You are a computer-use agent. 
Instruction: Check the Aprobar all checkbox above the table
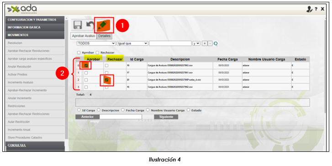pos(79,52)
